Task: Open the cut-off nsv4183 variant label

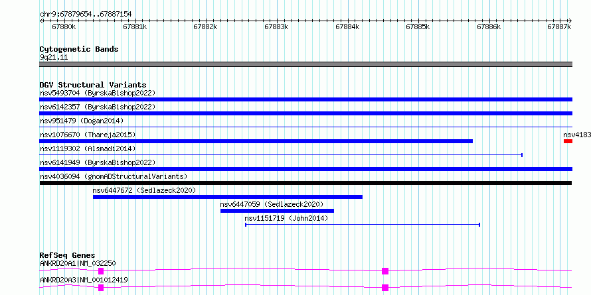Action: pos(577,135)
